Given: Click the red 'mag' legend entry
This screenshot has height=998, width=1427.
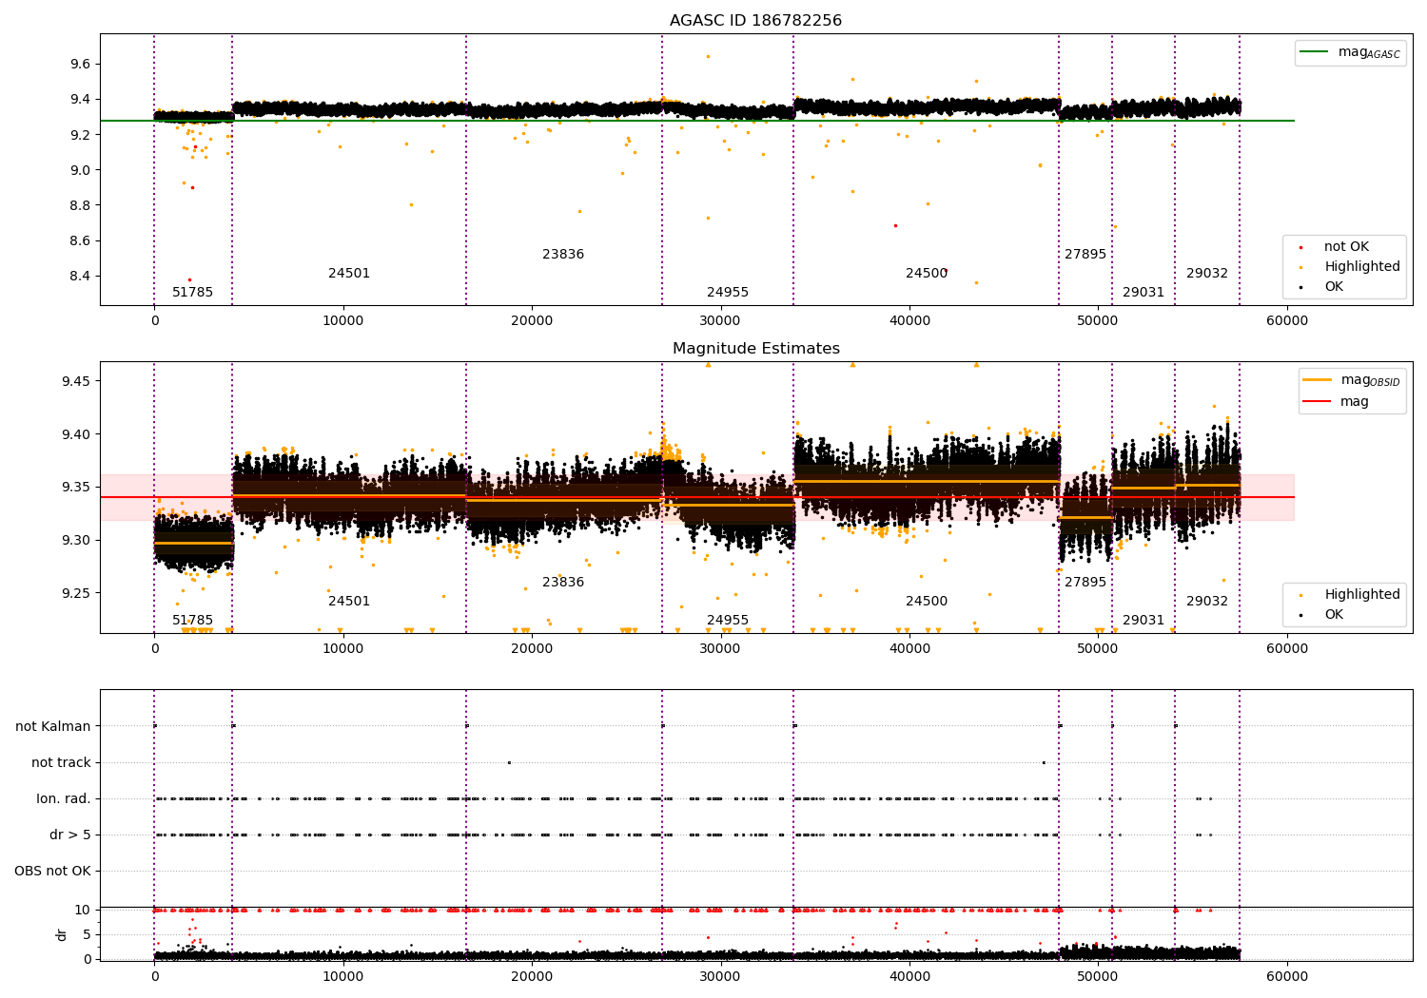Looking at the screenshot, I should point(1336,402).
